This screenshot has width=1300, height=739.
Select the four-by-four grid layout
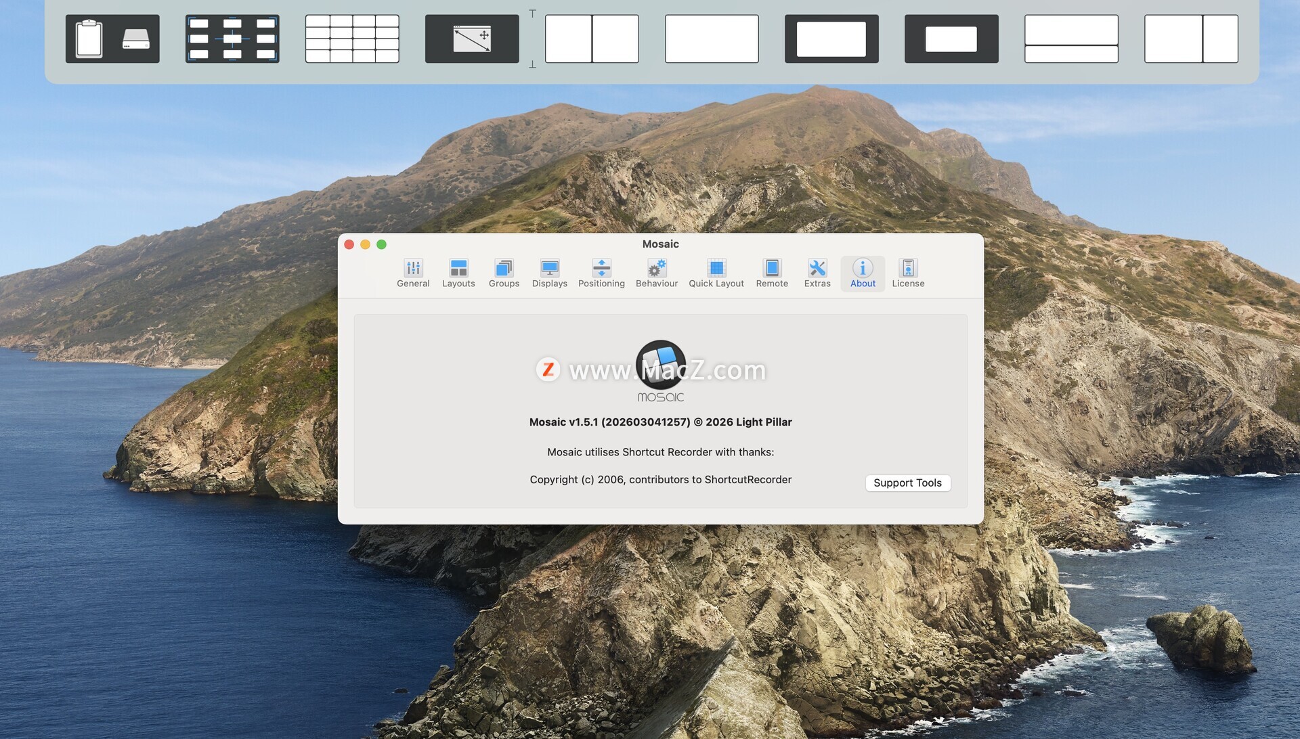coord(352,39)
